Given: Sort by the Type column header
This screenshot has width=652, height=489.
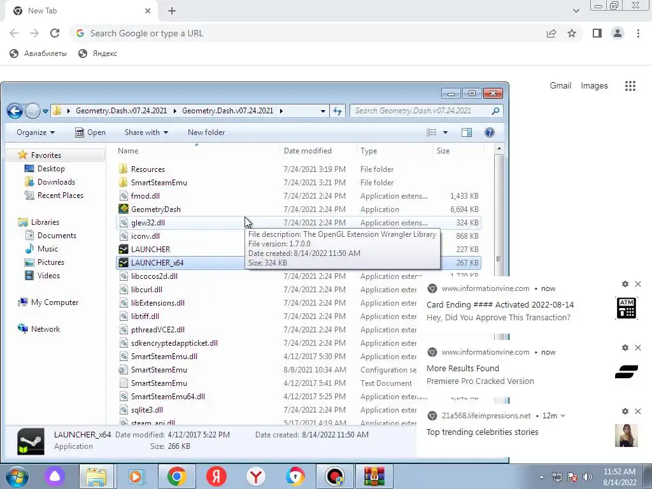Looking at the screenshot, I should pyautogui.click(x=369, y=151).
